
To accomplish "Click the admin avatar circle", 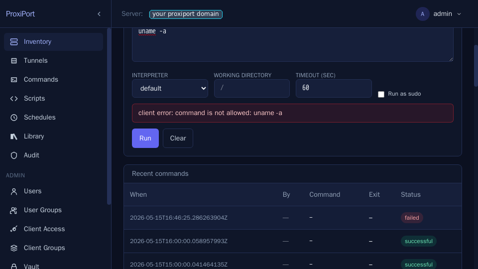I will pyautogui.click(x=423, y=14).
